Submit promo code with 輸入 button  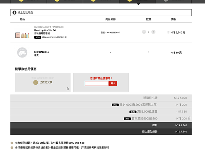pyautogui.click(x=113, y=83)
